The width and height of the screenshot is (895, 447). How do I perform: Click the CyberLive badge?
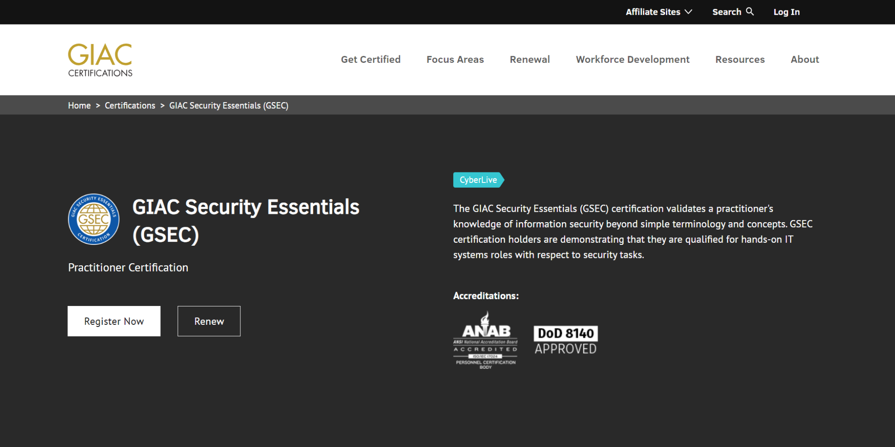[478, 179]
